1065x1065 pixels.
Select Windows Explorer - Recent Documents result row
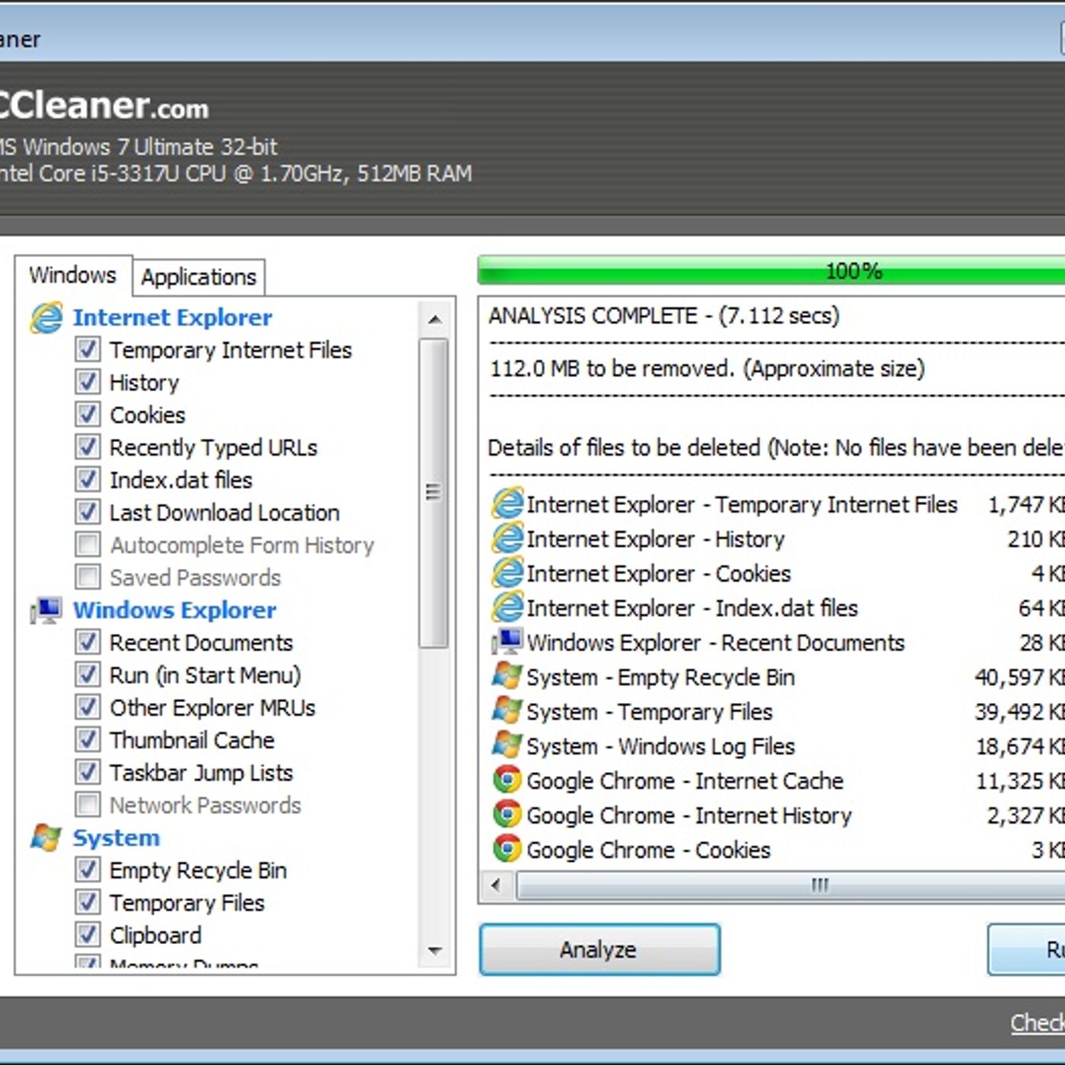pyautogui.click(x=777, y=643)
